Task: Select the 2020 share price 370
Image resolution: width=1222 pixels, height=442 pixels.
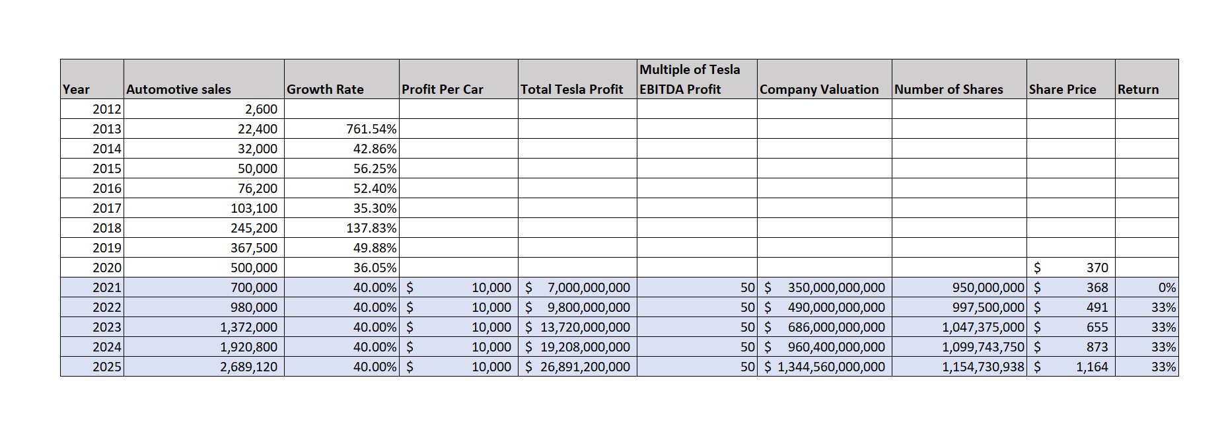Action: coord(1071,268)
